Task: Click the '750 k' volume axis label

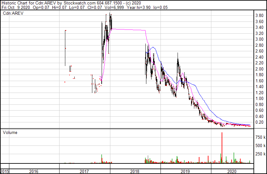Action: pyautogui.click(x=260, y=137)
